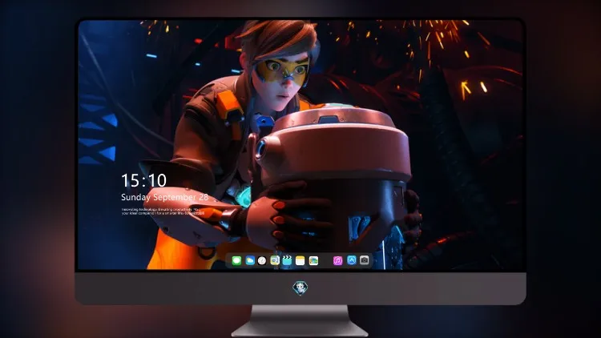Click the Sunday September 28 date

(165, 197)
